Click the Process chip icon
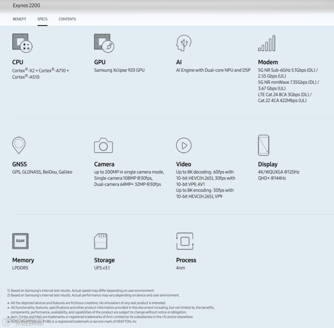 185,241
